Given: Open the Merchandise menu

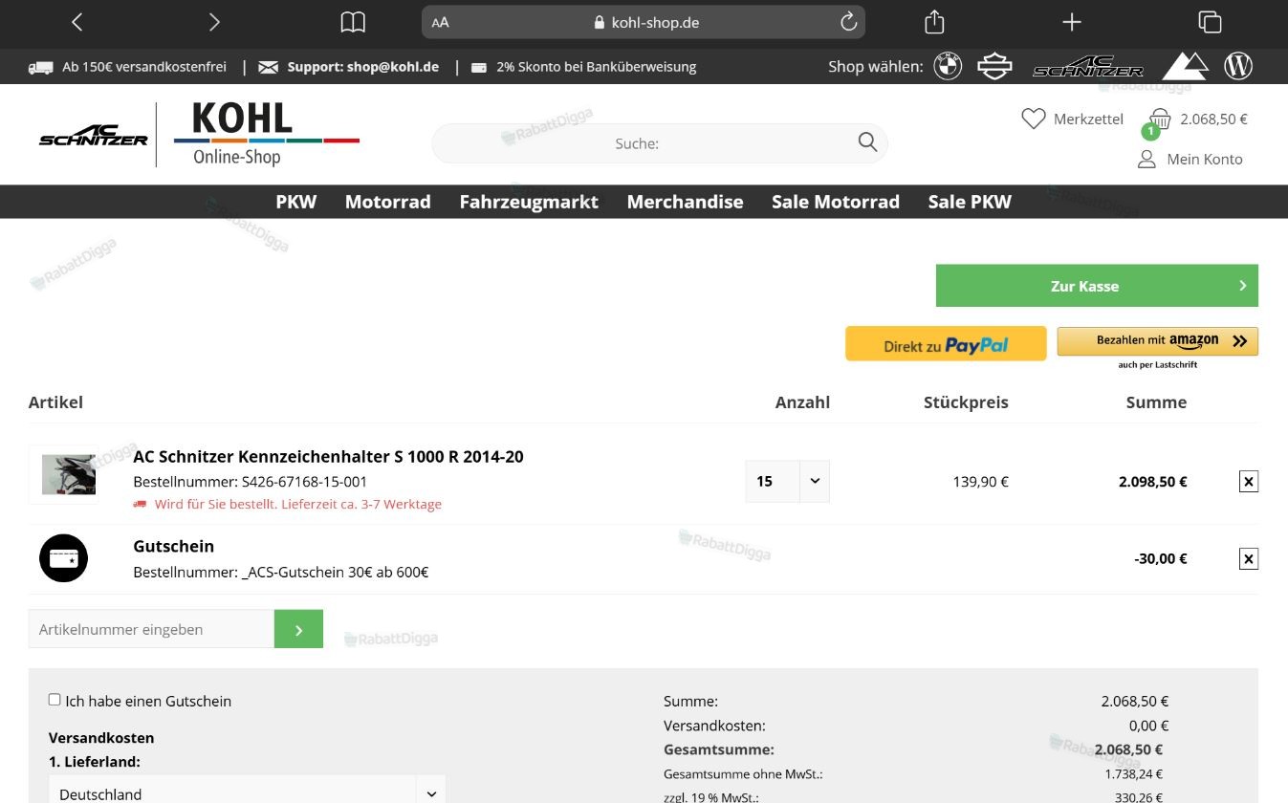Looking at the screenshot, I should tap(685, 202).
